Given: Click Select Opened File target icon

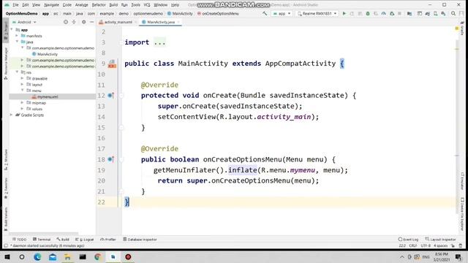Looking at the screenshot, I should click(x=66, y=22).
